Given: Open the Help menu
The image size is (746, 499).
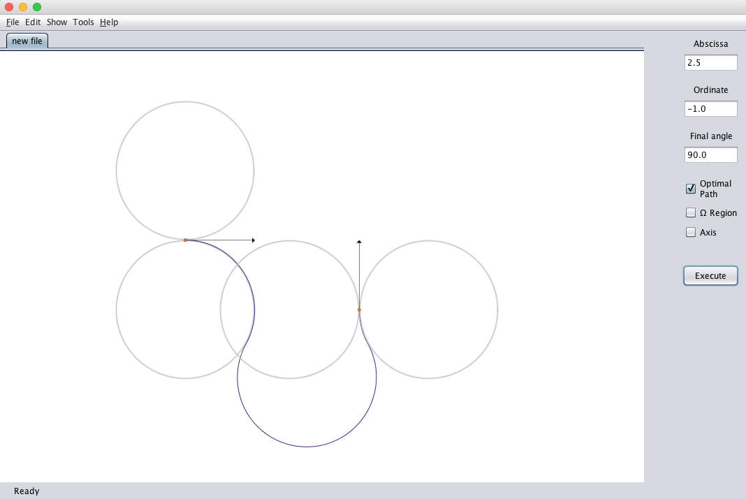Looking at the screenshot, I should pyautogui.click(x=109, y=22).
